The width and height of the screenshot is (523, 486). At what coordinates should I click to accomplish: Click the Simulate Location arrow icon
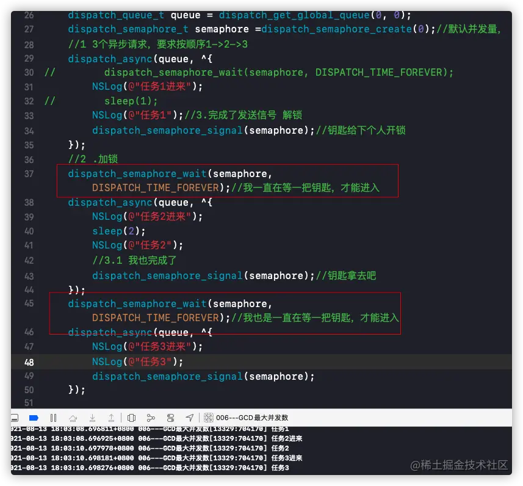(x=189, y=418)
